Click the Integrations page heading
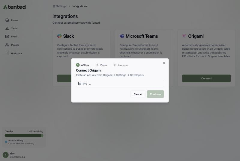Image resolution: width=240 pixels, height=161 pixels. (65, 16)
